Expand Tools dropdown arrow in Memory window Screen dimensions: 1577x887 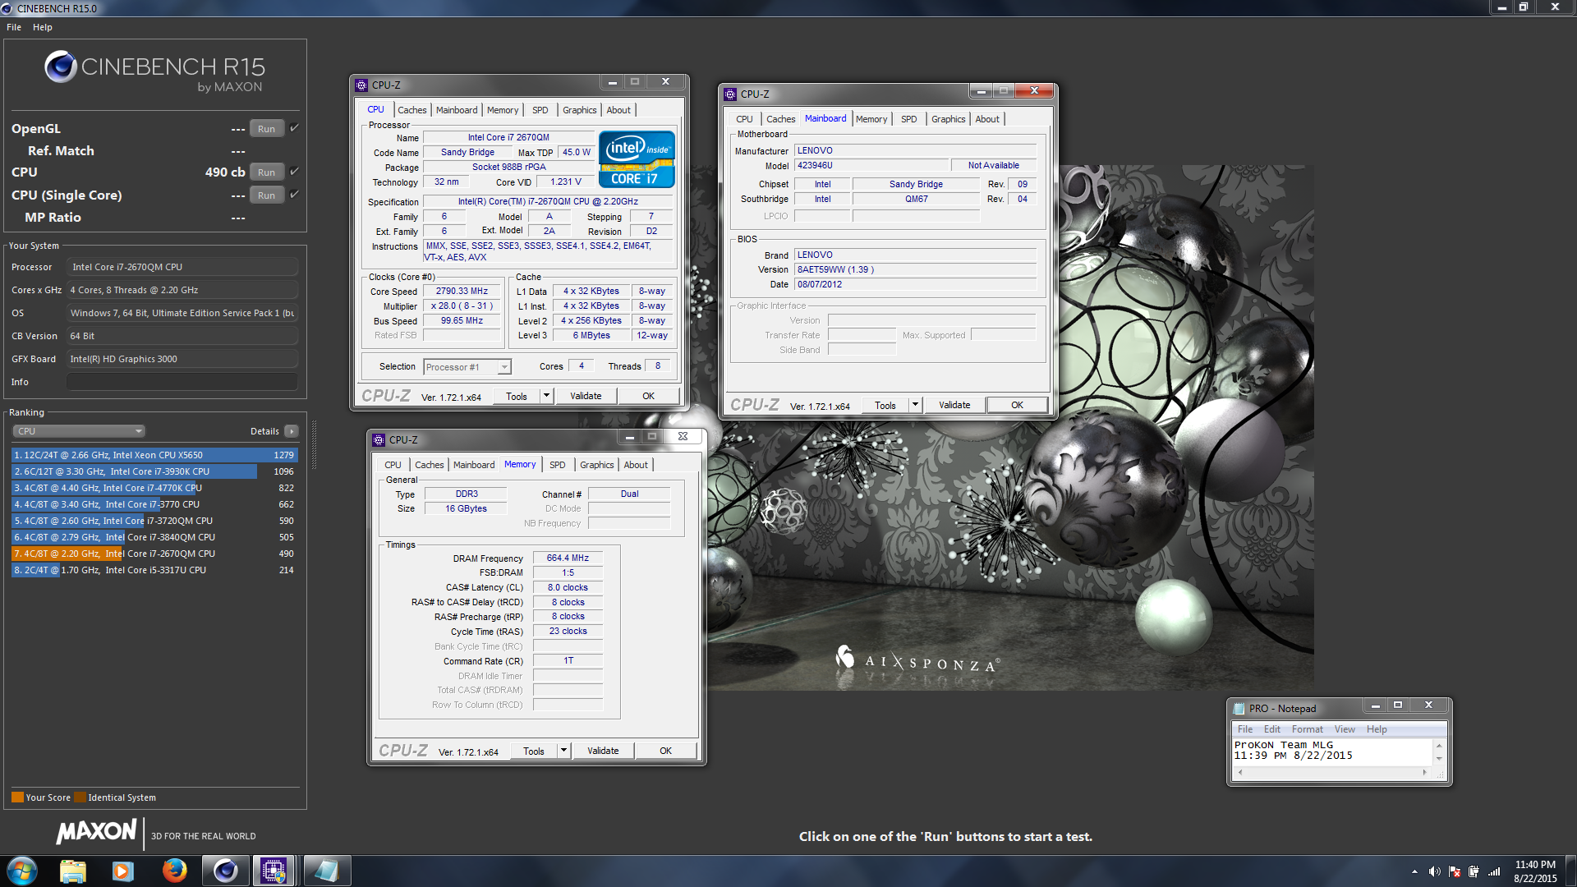pyautogui.click(x=563, y=751)
